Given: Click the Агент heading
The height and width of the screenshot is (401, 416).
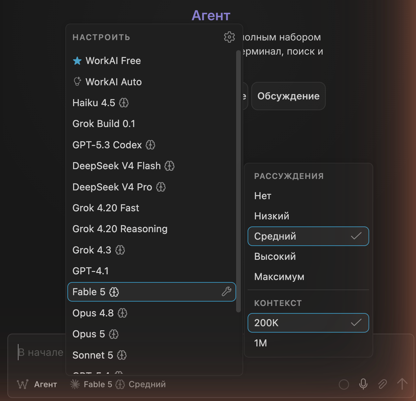Looking at the screenshot, I should [x=211, y=16].
